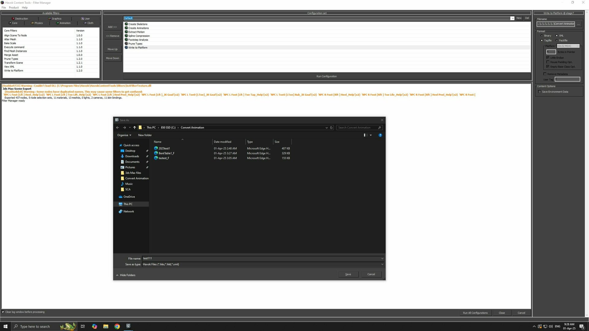
Task: Open the notification center icon
Action: [x=582, y=326]
